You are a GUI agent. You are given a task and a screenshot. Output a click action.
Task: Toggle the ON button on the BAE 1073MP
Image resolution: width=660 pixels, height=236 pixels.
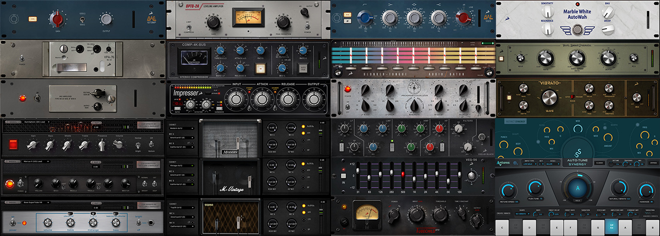point(32,19)
